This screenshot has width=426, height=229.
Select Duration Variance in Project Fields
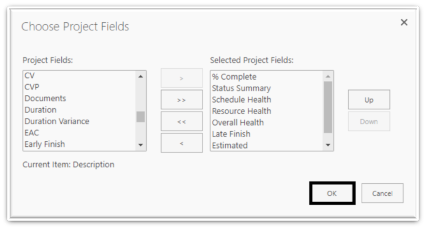click(x=57, y=121)
